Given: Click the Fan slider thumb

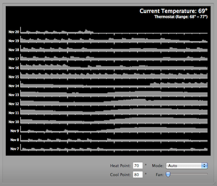Looking at the screenshot, I should (168, 174).
